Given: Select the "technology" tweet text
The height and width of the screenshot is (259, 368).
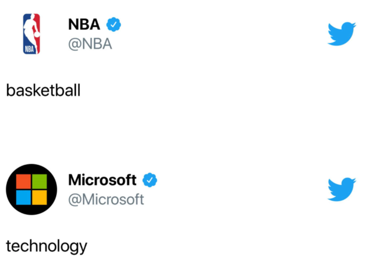Looking at the screenshot, I should click(47, 247).
